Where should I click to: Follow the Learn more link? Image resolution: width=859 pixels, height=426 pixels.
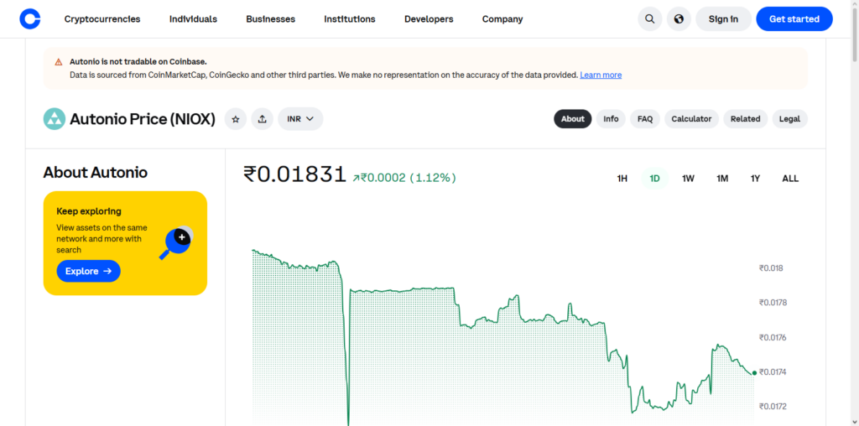tap(601, 75)
